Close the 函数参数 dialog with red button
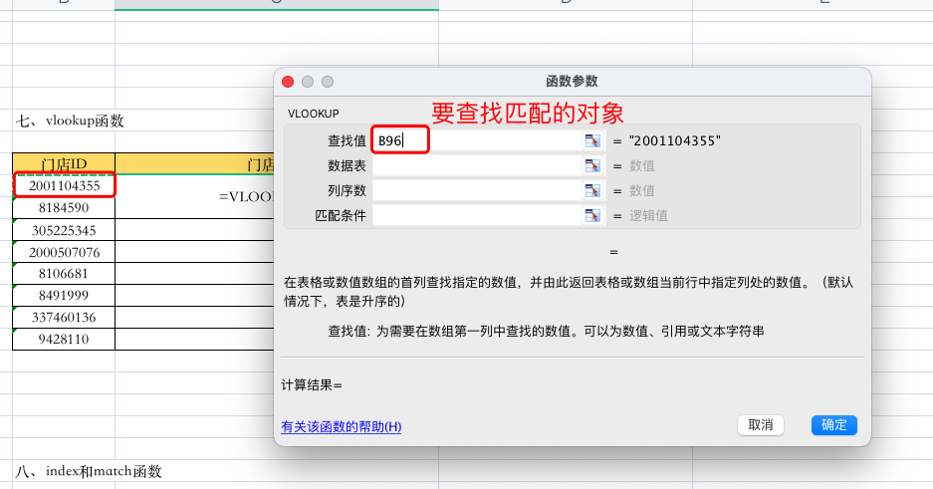Screen dimensions: 933x489 pyautogui.click(x=288, y=82)
